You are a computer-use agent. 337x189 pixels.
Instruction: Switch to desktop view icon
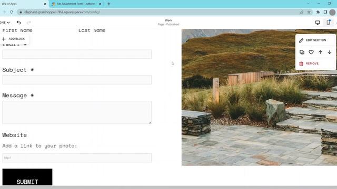pos(318,23)
